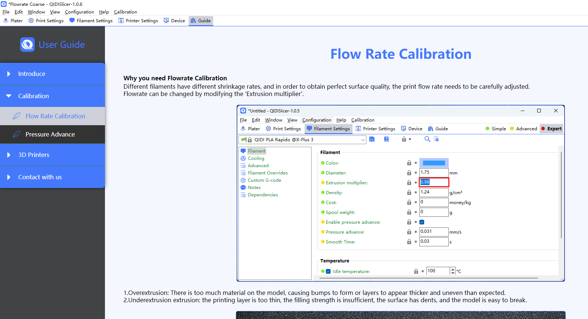The height and width of the screenshot is (319, 588).
Task: Open the Configuration menu in the main menu bar
Action: tap(79, 12)
